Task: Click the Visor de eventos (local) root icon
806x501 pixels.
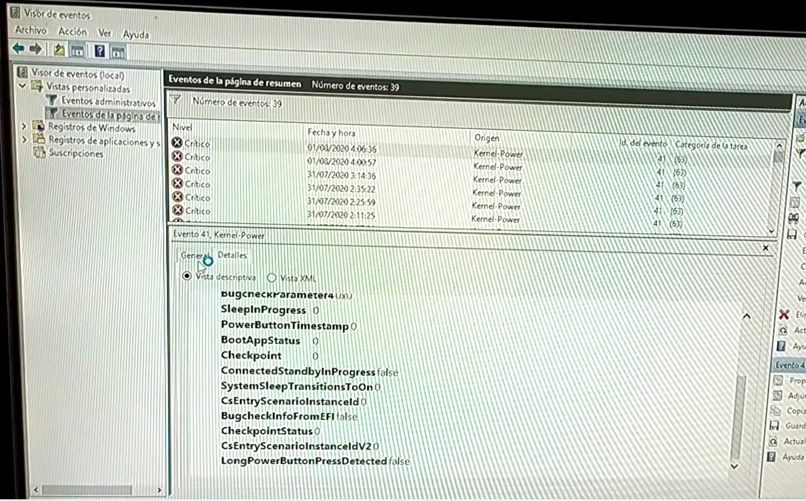Action: tap(23, 72)
